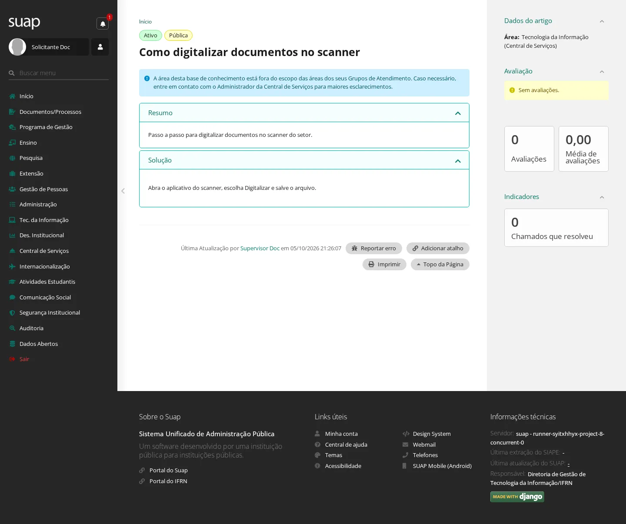Screen dimensions: 626x524
Task: Open the Design System footer link
Action: (x=432, y=434)
